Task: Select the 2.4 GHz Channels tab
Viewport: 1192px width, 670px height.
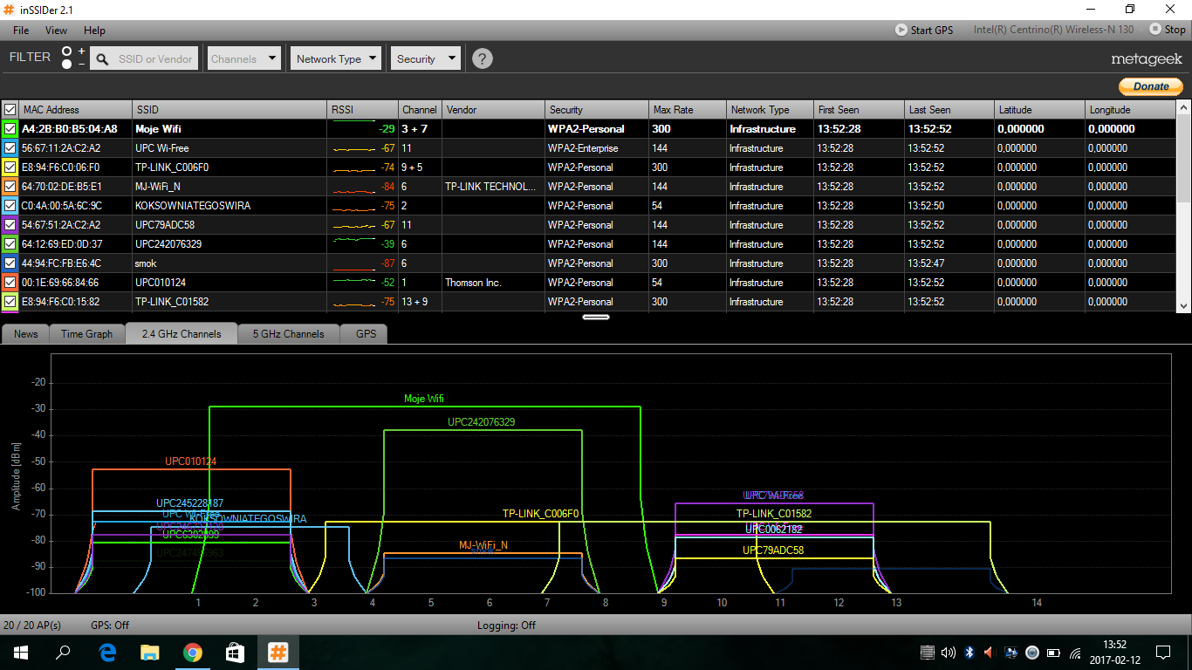Action: [182, 334]
